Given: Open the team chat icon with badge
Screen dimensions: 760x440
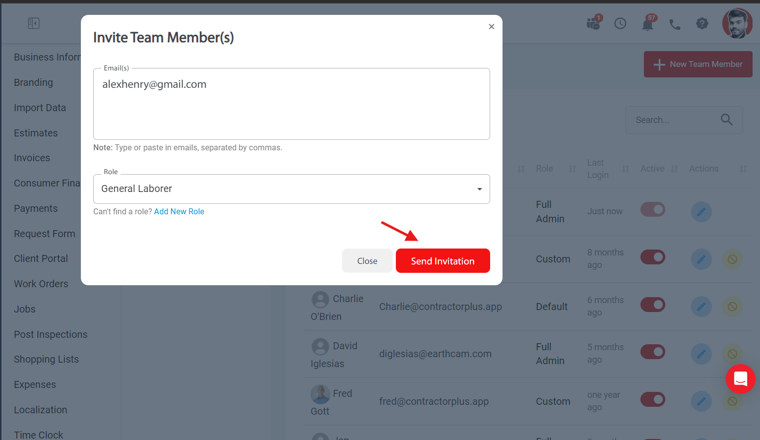Looking at the screenshot, I should click(594, 22).
